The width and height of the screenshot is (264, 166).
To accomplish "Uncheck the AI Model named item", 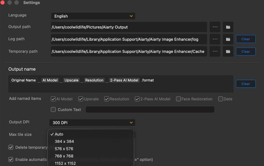I will pos(53,99).
